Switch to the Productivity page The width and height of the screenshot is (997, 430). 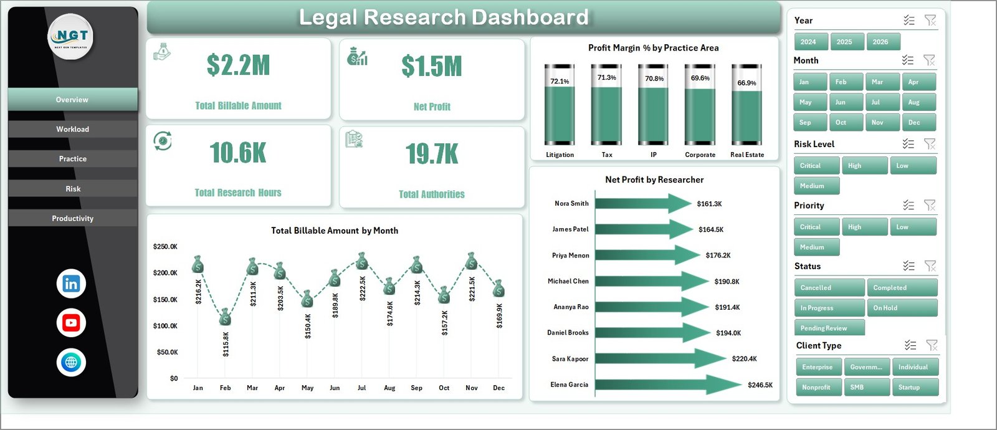(72, 218)
